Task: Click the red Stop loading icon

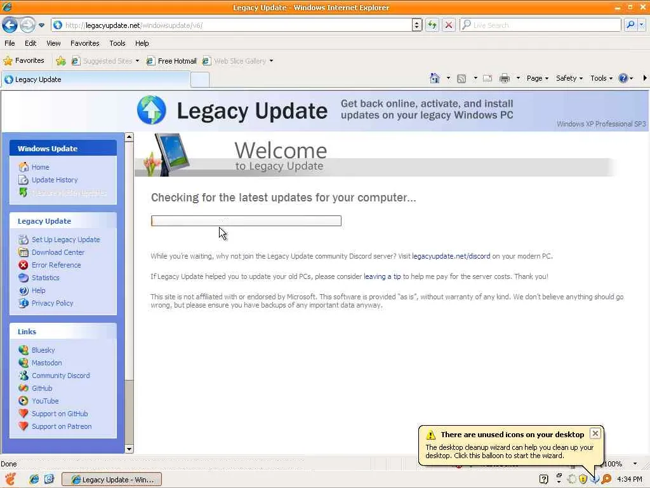Action: click(449, 25)
